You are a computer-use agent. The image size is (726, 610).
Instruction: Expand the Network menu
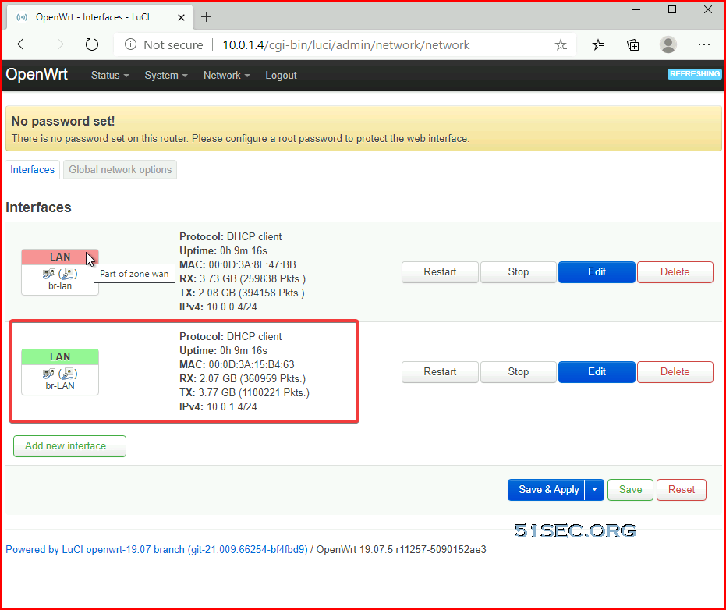(226, 75)
